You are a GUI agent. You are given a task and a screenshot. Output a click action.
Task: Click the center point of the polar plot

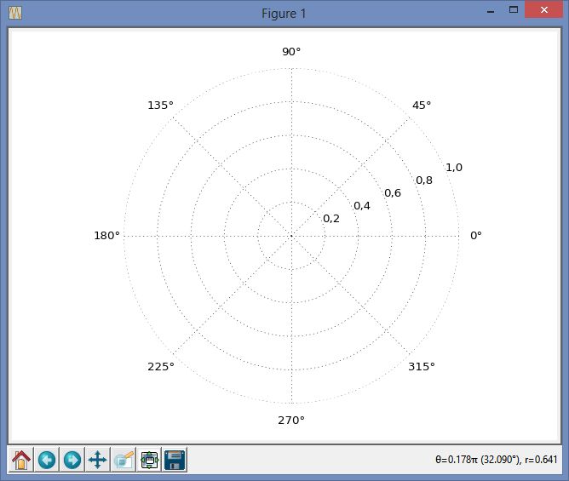(x=291, y=236)
